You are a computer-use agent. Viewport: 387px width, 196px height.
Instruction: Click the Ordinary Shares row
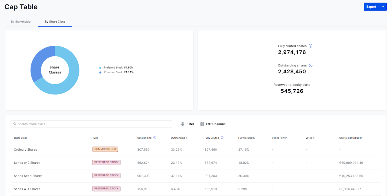26,149
